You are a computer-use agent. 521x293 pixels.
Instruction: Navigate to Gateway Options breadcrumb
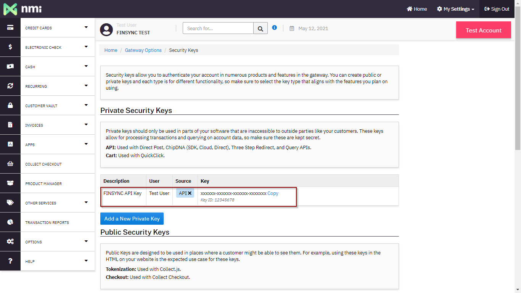[143, 50]
